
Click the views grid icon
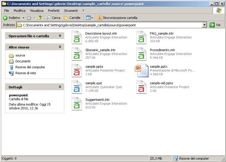tap(88, 18)
